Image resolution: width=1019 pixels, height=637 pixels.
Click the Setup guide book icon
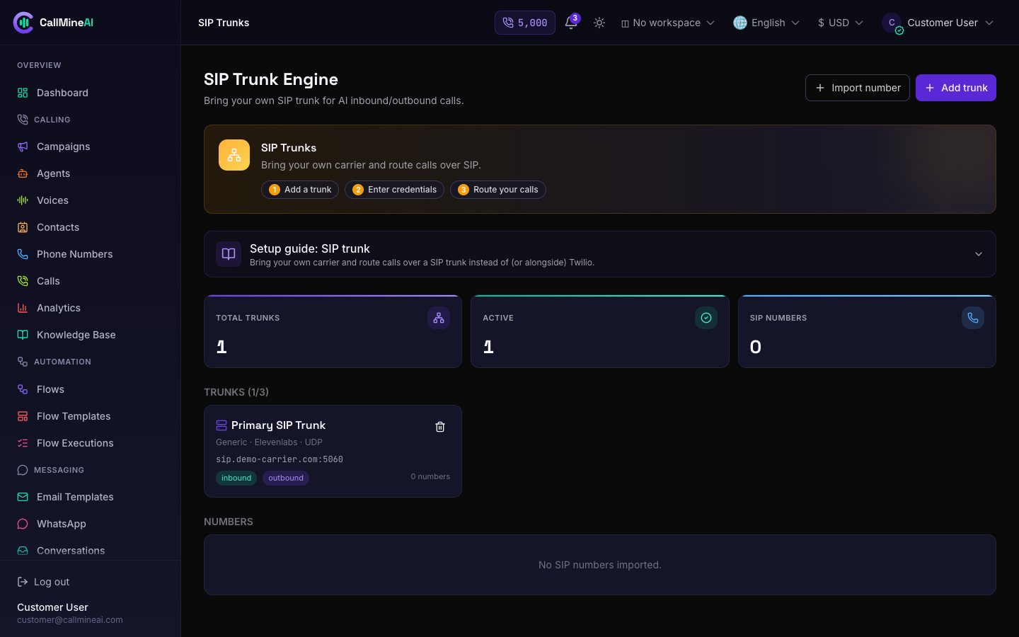click(x=229, y=254)
